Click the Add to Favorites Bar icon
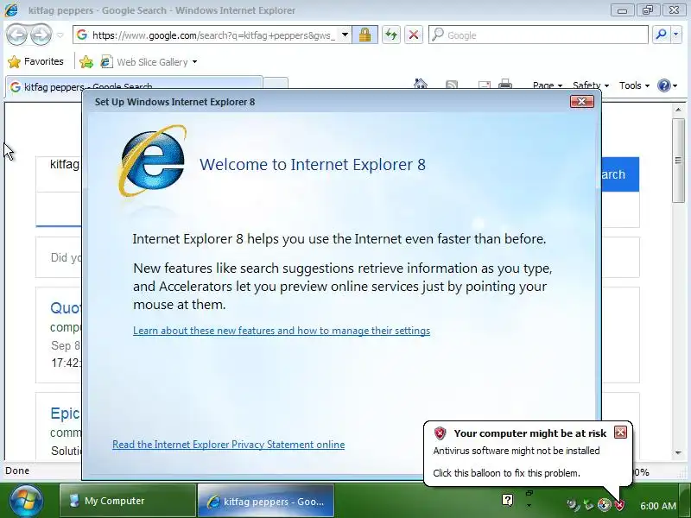Image resolution: width=691 pixels, height=518 pixels. [86, 62]
